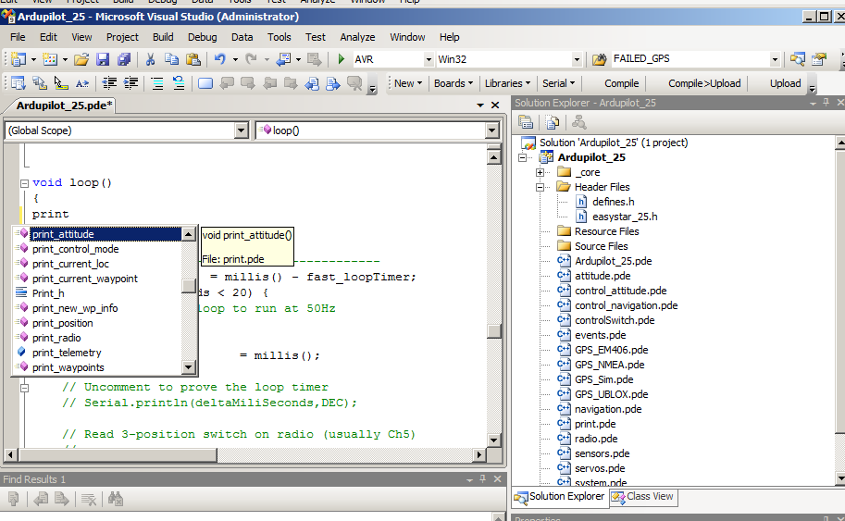Close the Ardupilot_25.pde document with X
845x521 pixels.
pos(495,105)
